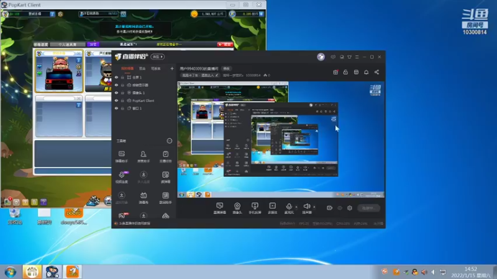Image resolution: width=497 pixels, height=279 pixels.
Task: Open the user avatar in companion title bar
Action: pyautogui.click(x=321, y=57)
